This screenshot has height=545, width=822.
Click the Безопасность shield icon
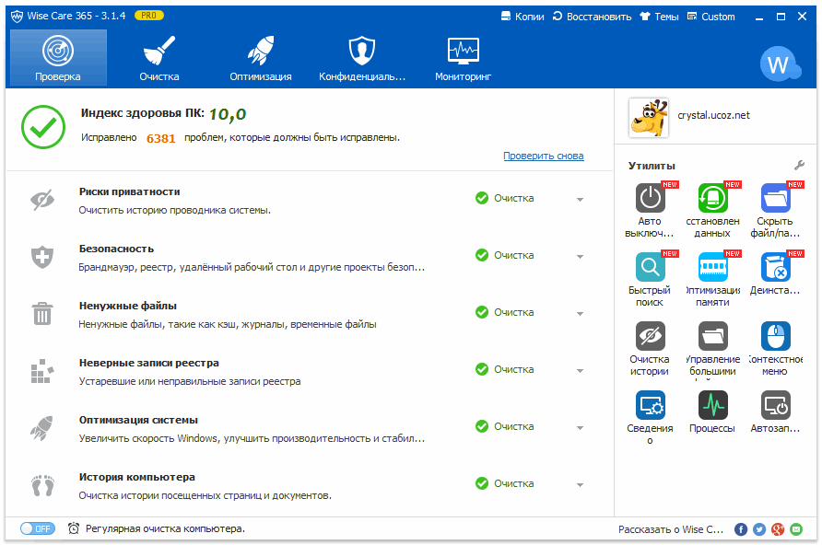click(x=42, y=257)
